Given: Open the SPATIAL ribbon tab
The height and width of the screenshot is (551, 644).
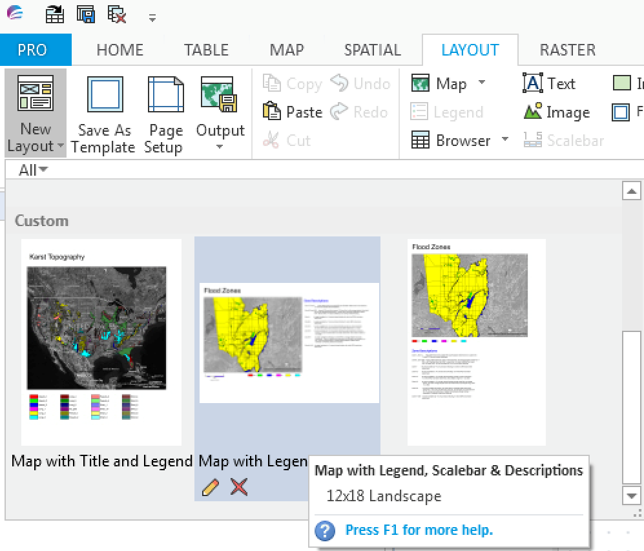Looking at the screenshot, I should pyautogui.click(x=372, y=50).
